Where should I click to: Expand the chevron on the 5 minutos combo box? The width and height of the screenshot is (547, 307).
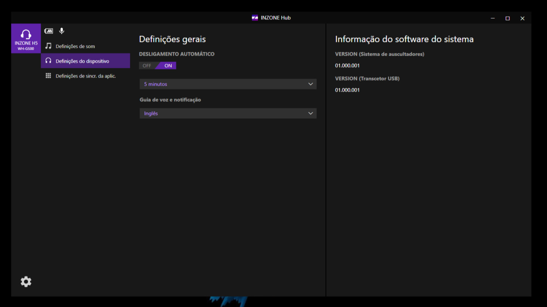tap(310, 84)
